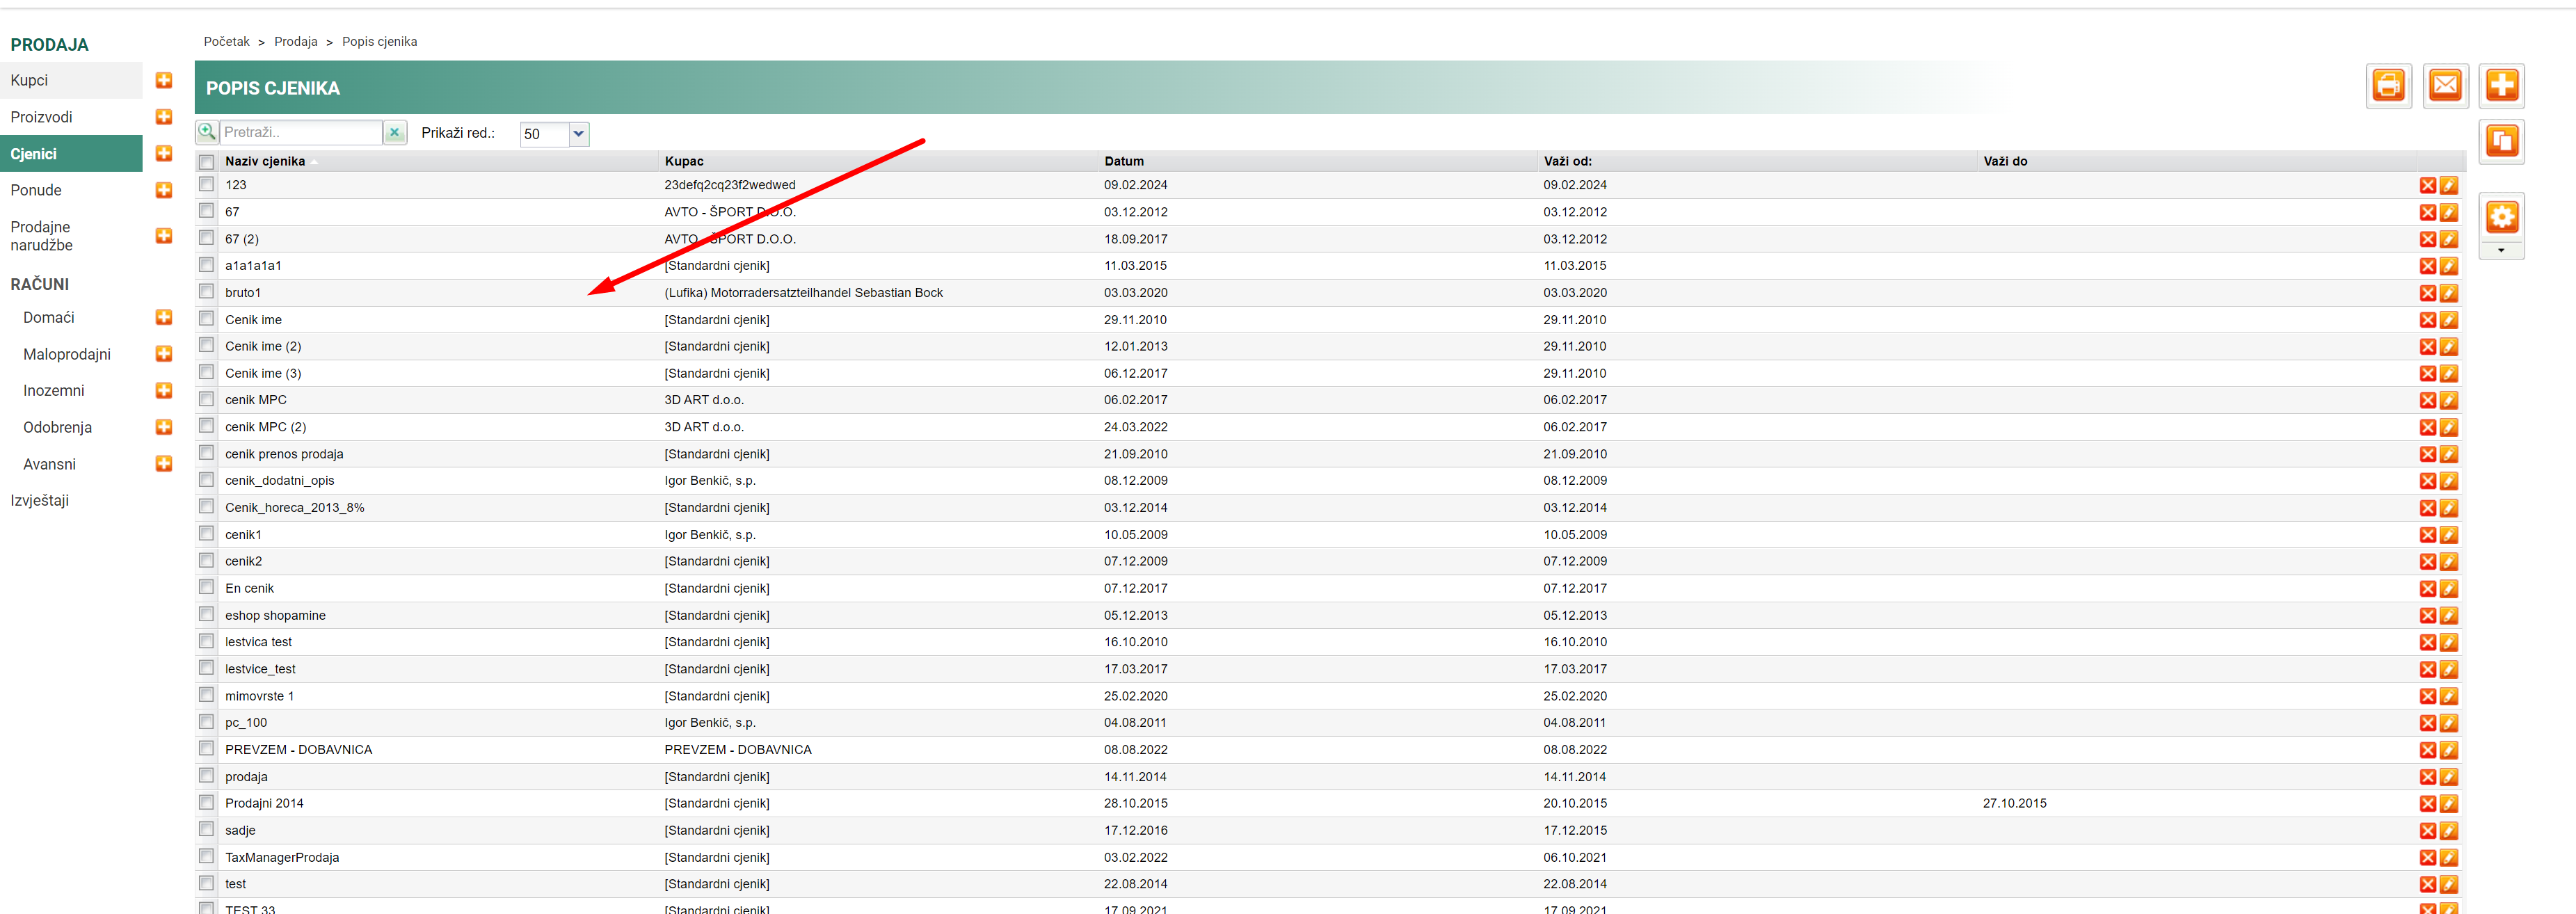Screen dimensions: 2576x914
Task: Expand arrow under the settings gear
Action: 2501,250
